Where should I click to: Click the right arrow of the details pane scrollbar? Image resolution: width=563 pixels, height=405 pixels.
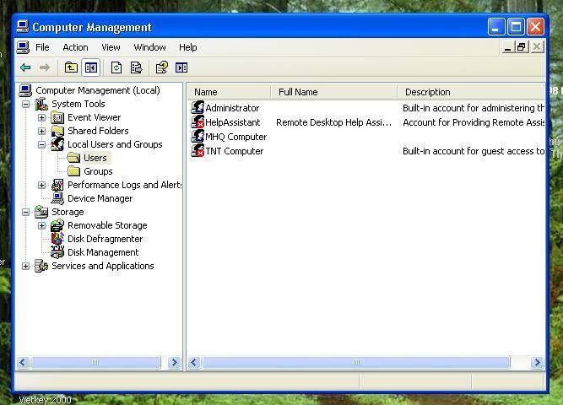pos(537,363)
